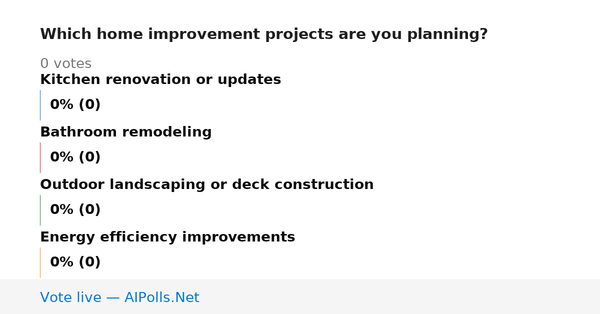Viewport: 600px width, 314px height.
Task: Click the word 'planning?' in the heading
Action: tap(447, 35)
